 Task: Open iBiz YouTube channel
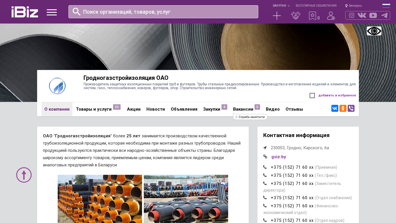373,15
